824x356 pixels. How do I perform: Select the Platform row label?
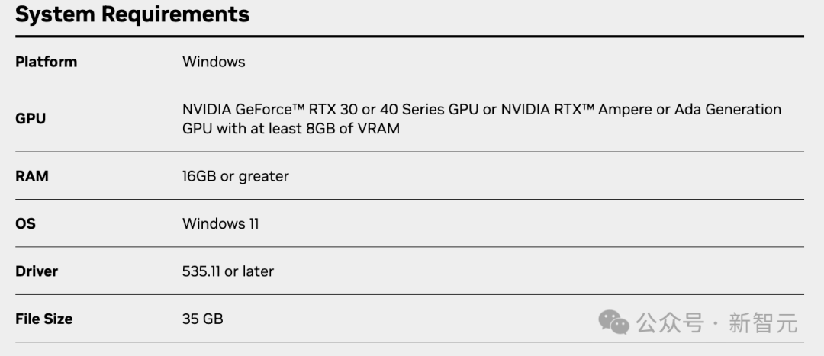tap(46, 62)
